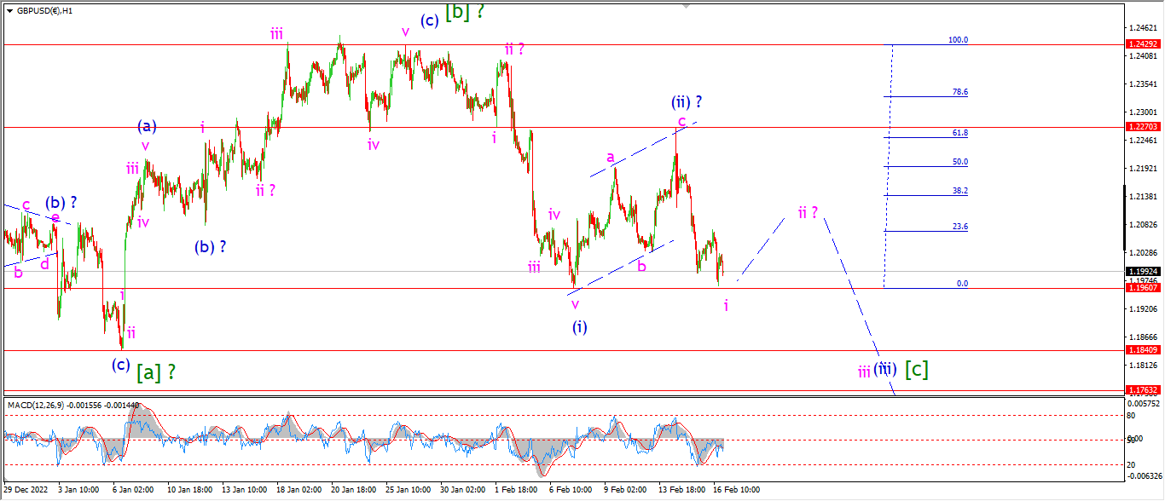Click the blue (i) wave label
Screen dimensions: 1165x501
pos(580,326)
